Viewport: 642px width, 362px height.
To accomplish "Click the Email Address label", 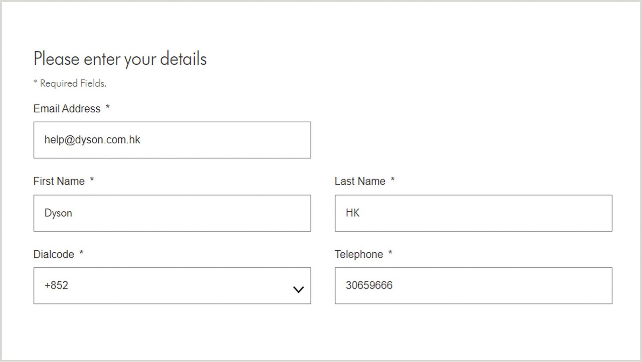I will (67, 109).
